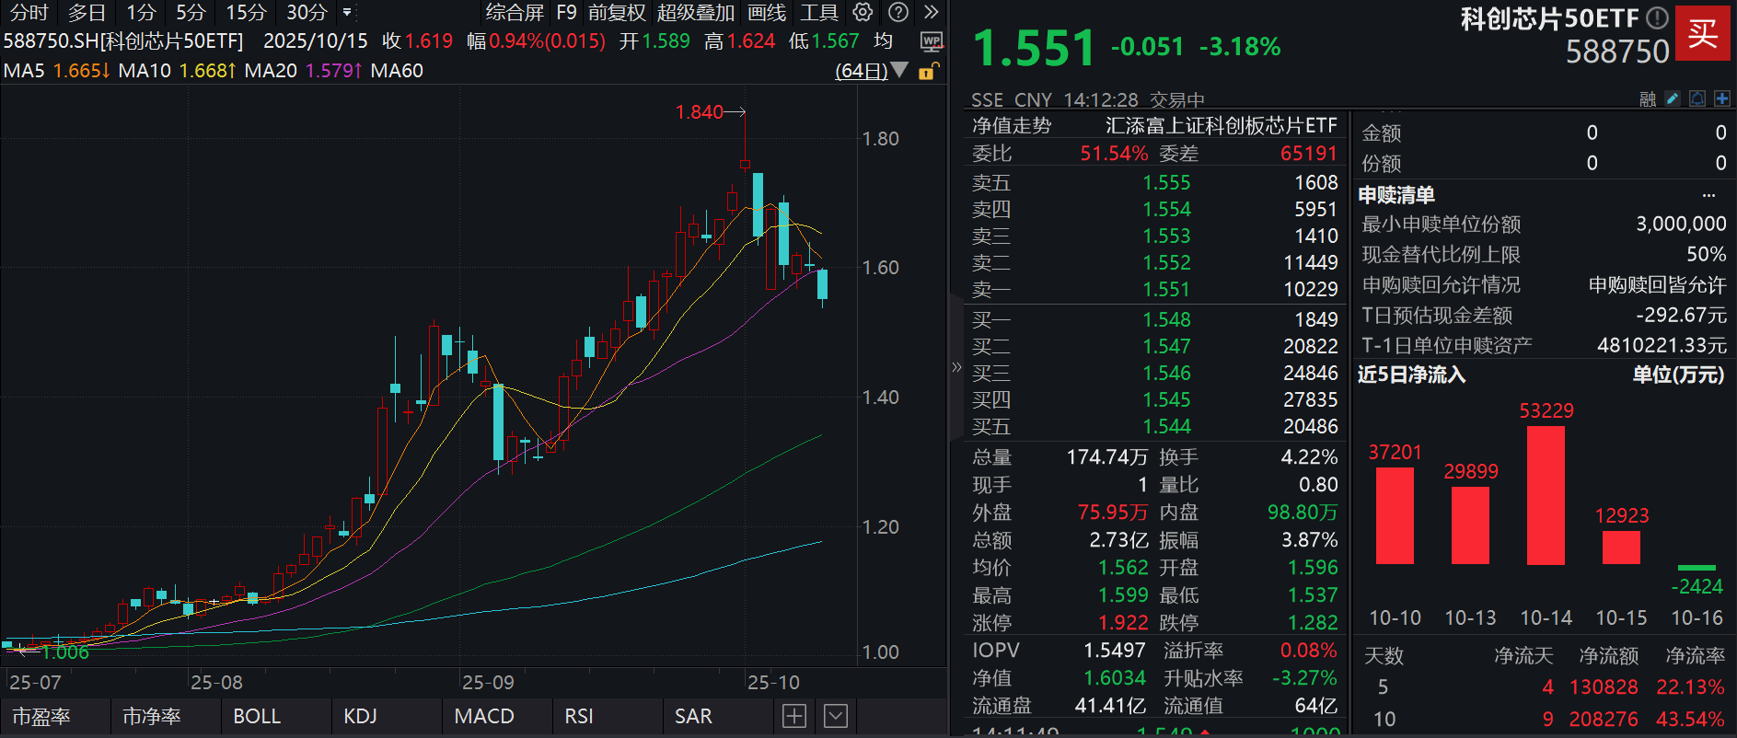Select the 15分 timeframe tab
This screenshot has width=1737, height=738.
click(246, 13)
